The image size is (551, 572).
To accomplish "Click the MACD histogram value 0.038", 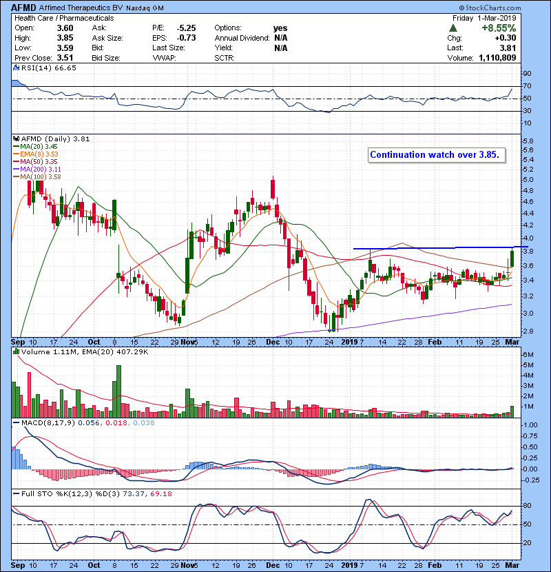I will [x=144, y=423].
